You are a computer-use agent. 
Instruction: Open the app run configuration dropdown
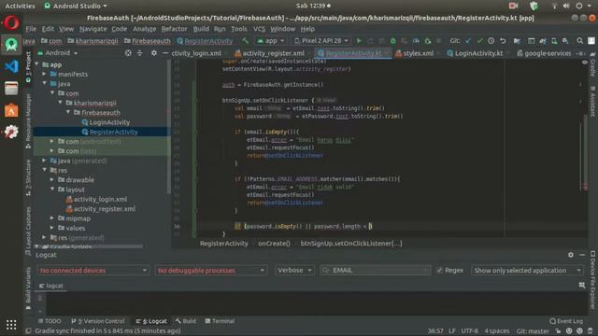270,41
